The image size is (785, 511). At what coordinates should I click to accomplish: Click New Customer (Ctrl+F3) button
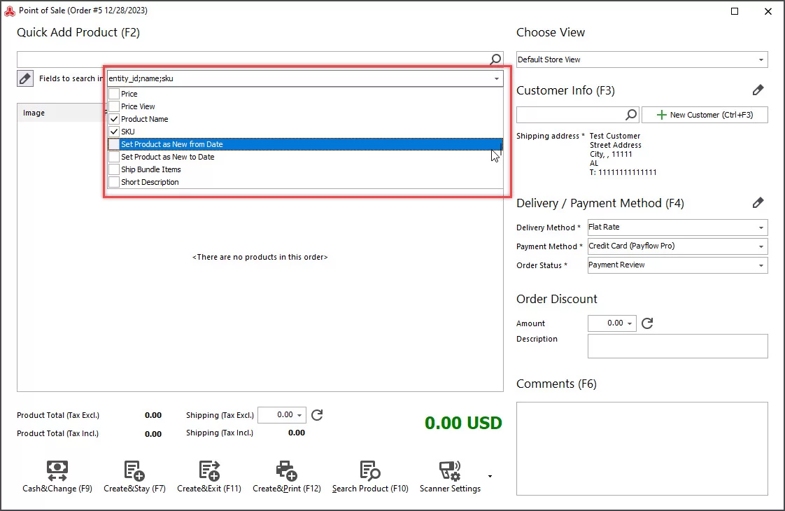pyautogui.click(x=705, y=115)
